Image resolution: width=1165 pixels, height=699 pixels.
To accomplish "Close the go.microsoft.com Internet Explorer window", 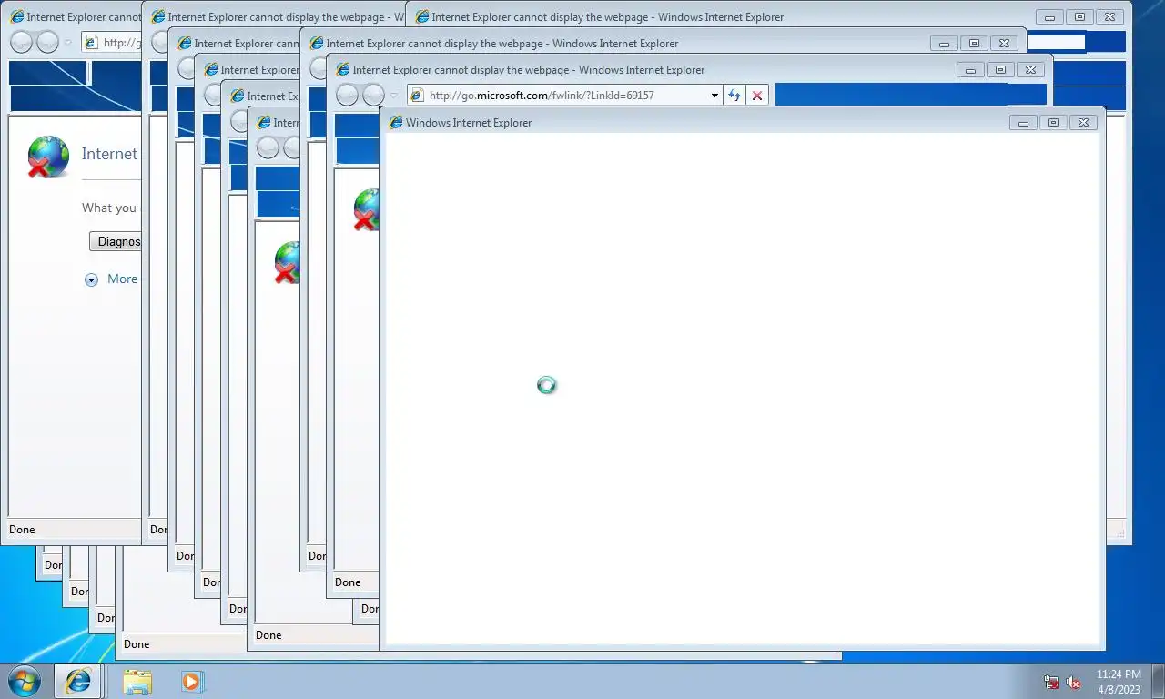I will (x=1030, y=69).
